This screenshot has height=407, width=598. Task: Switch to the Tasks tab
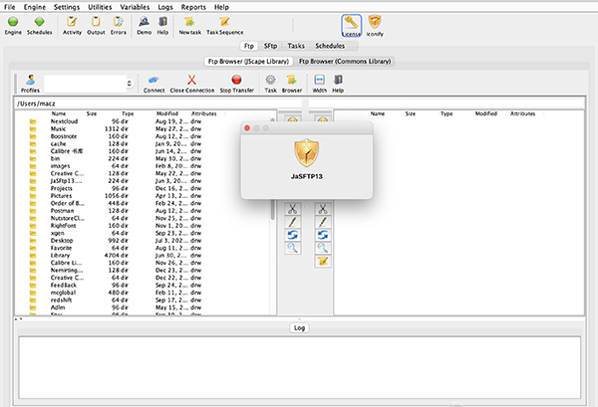[x=296, y=46]
